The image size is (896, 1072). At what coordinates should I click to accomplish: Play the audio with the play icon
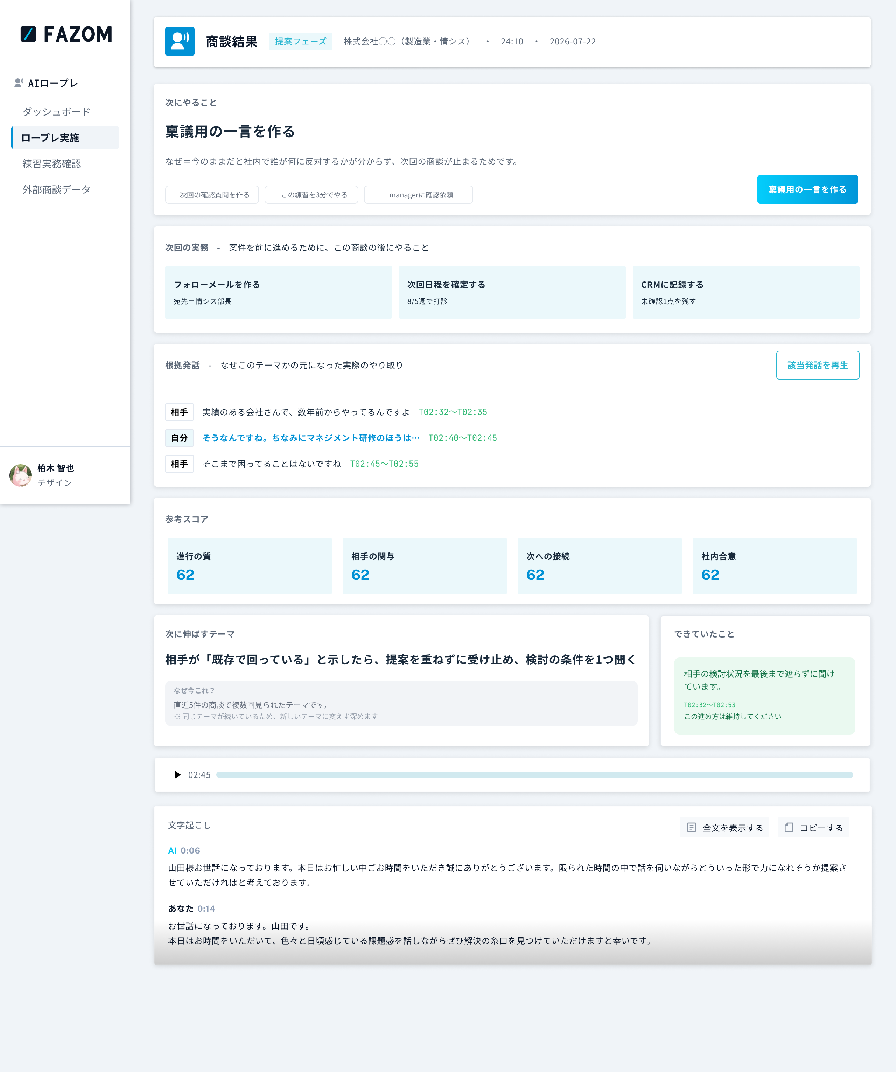[177, 775]
